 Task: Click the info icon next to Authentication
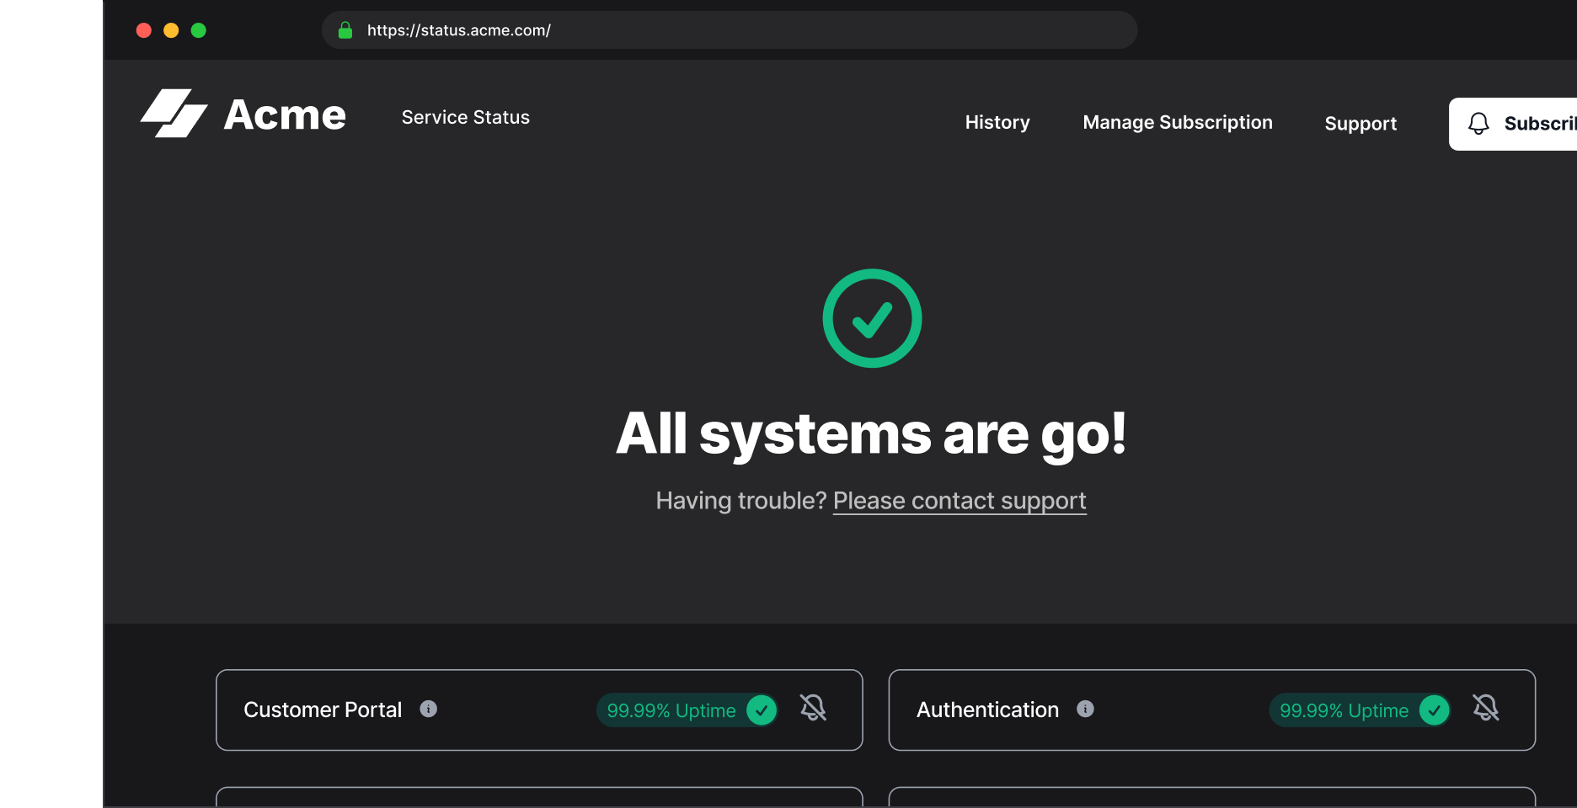(1086, 709)
